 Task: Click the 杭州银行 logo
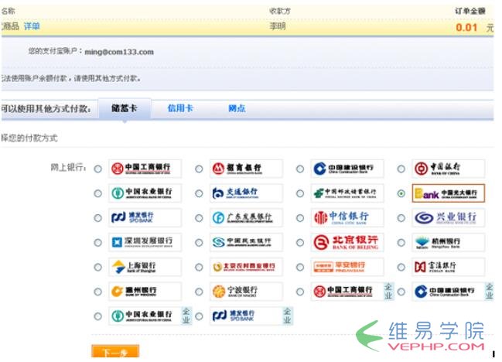(448, 242)
